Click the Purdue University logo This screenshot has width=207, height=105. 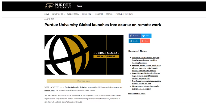(58, 6)
